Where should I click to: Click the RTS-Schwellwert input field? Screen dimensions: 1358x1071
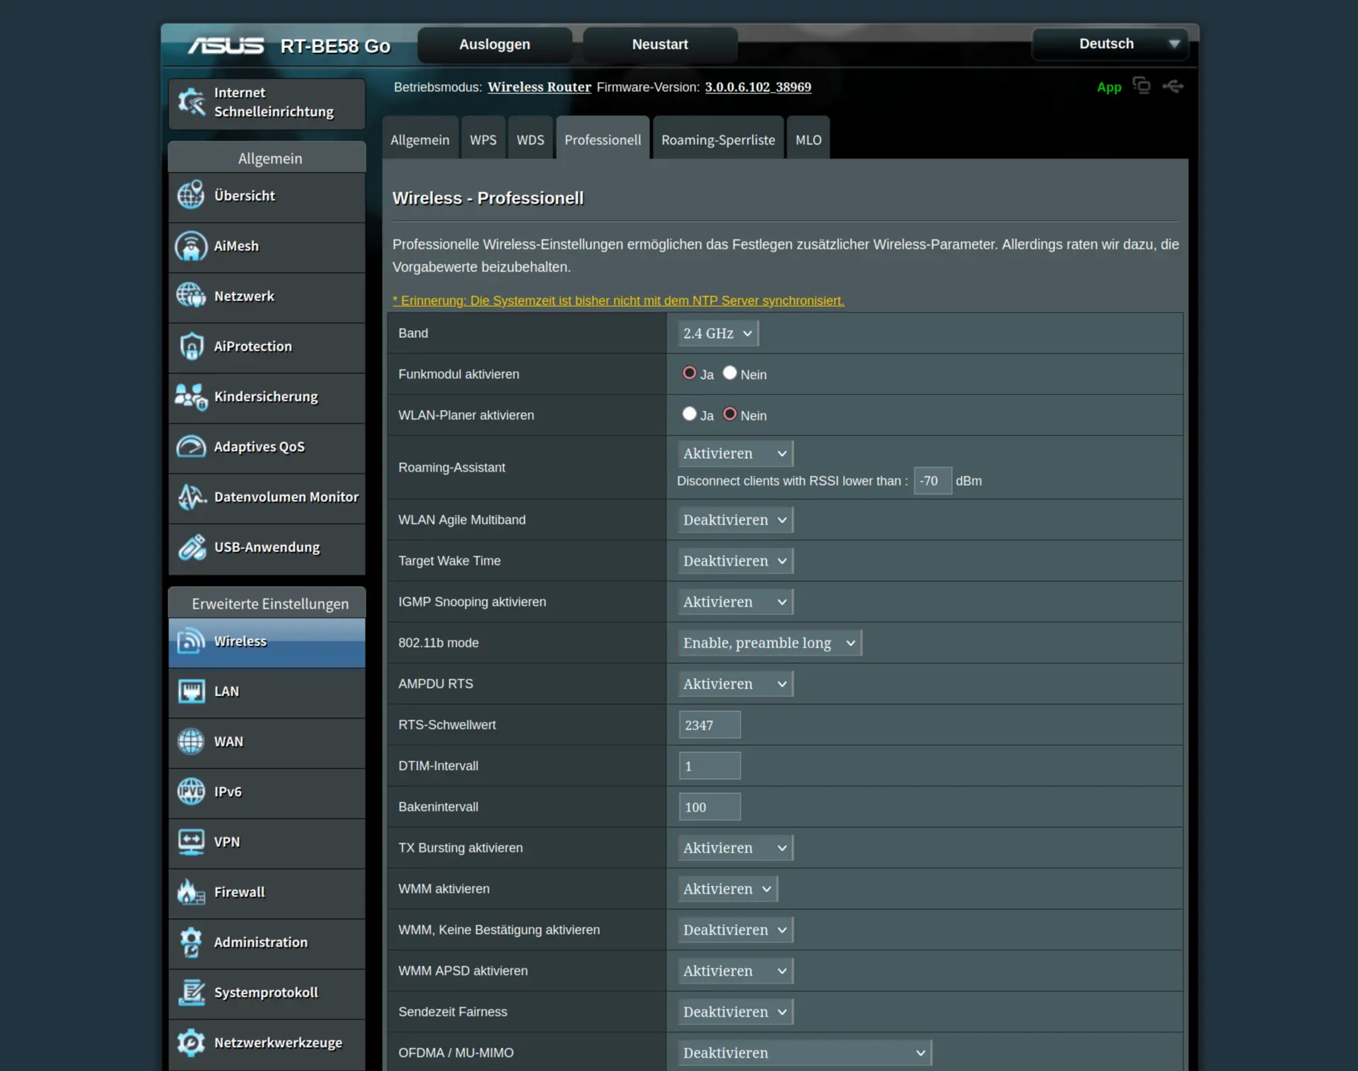tap(709, 725)
